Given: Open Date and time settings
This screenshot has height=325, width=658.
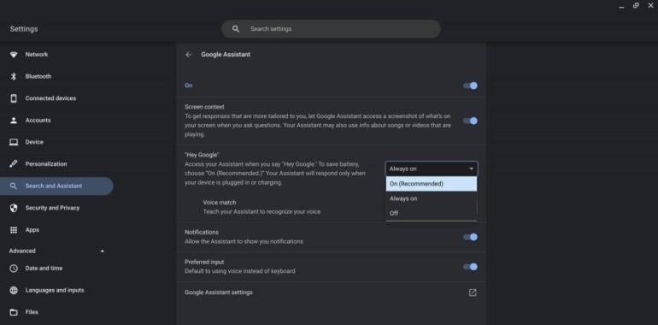Looking at the screenshot, I should tap(56, 269).
